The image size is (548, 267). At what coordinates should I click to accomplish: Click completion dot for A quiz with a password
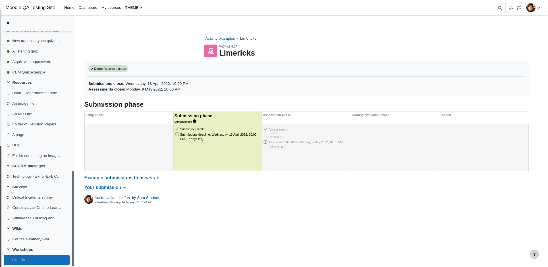[x=8, y=62]
